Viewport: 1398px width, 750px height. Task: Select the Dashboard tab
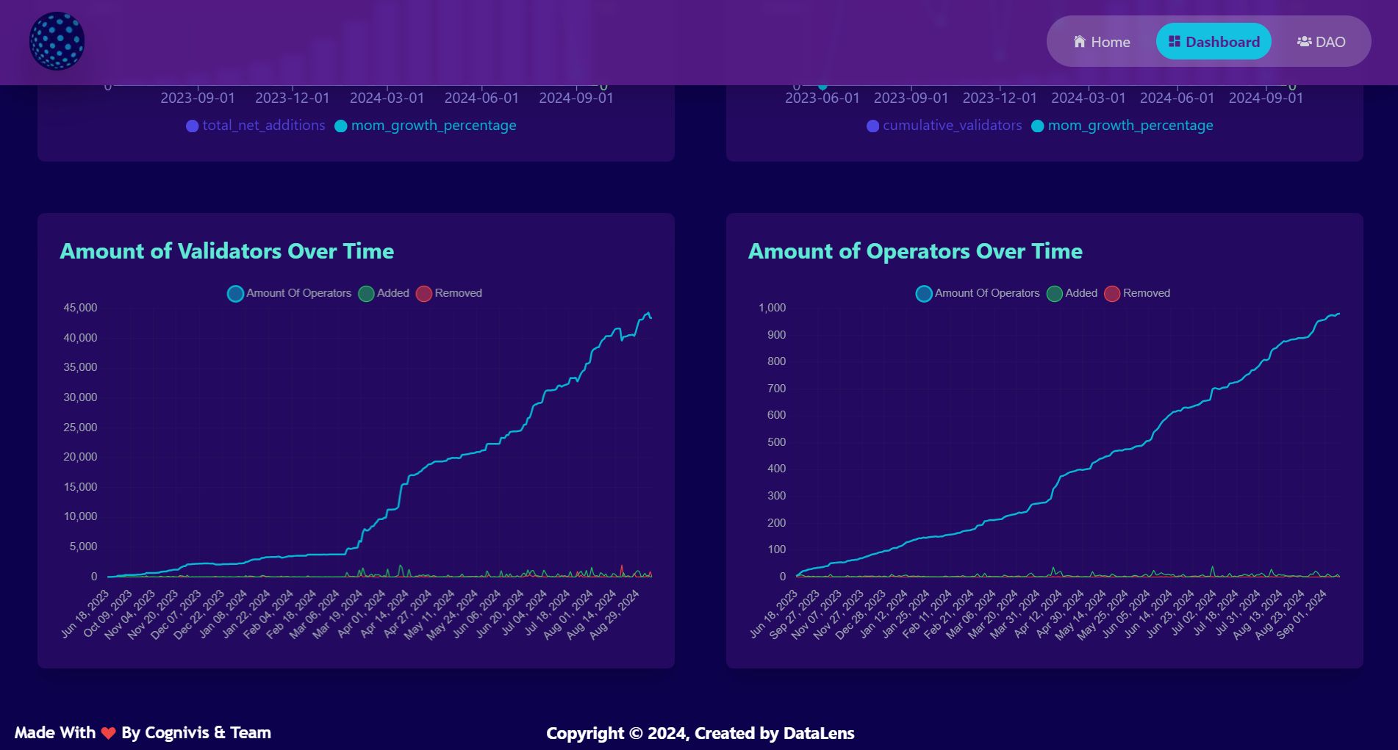pyautogui.click(x=1214, y=42)
